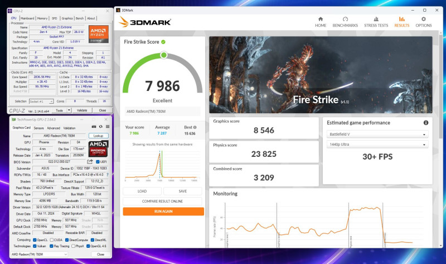
Task: Click GPU-Z refresh icon
Action: [x=101, y=127]
